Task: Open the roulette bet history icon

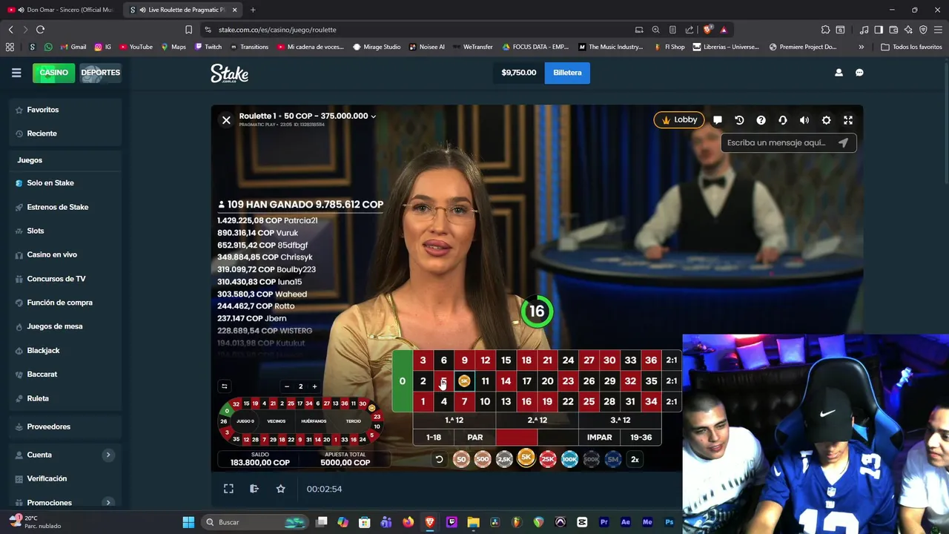Action: coord(739,120)
